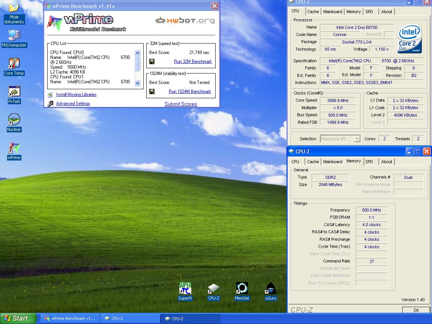Minimize the lower CPU-Z window
Image resolution: width=432 pixels, height=324 pixels.
point(409,151)
